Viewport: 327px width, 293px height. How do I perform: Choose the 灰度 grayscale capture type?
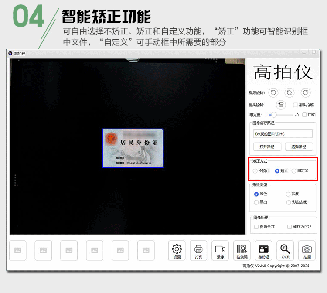(288, 194)
